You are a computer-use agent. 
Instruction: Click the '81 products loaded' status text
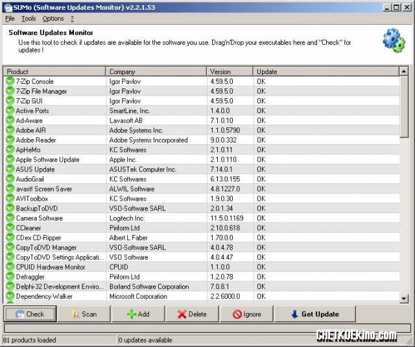(29, 340)
